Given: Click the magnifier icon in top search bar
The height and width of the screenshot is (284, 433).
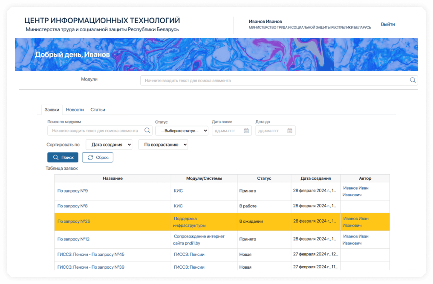Looking at the screenshot, I should click(x=413, y=80).
